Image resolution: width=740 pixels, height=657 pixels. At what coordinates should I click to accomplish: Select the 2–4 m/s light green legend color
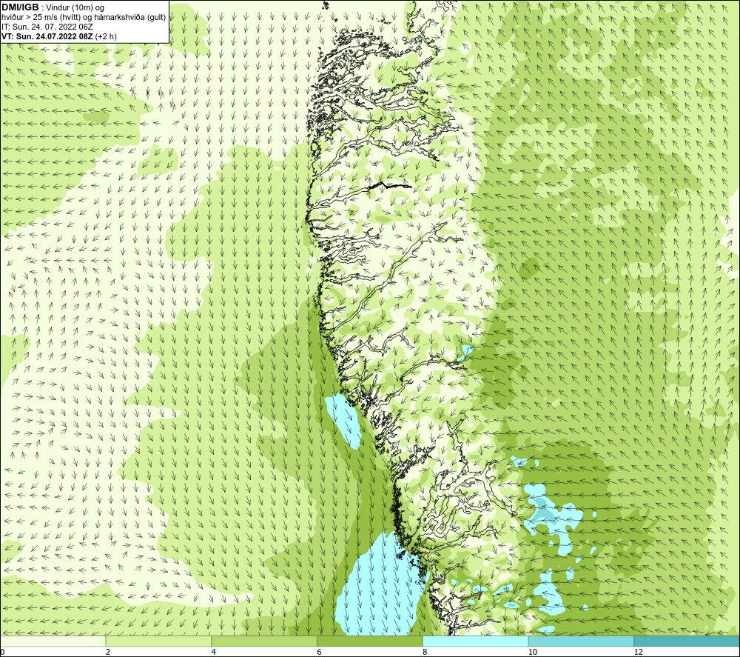158,641
